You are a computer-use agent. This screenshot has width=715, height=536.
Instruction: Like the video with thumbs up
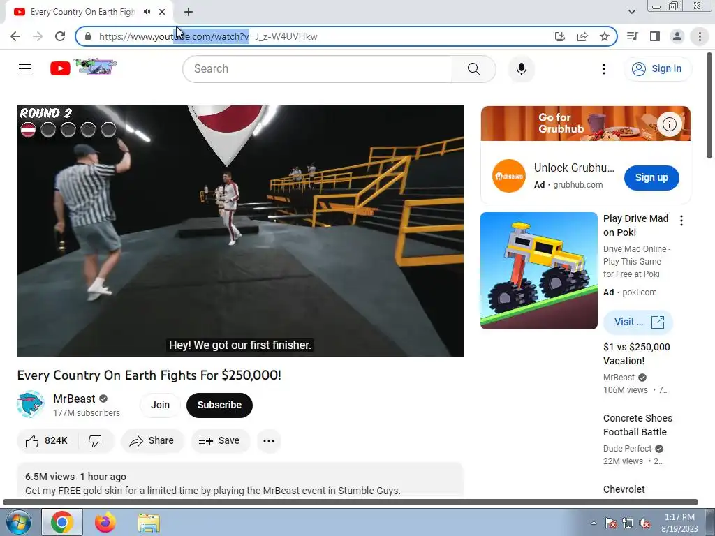pos(47,441)
